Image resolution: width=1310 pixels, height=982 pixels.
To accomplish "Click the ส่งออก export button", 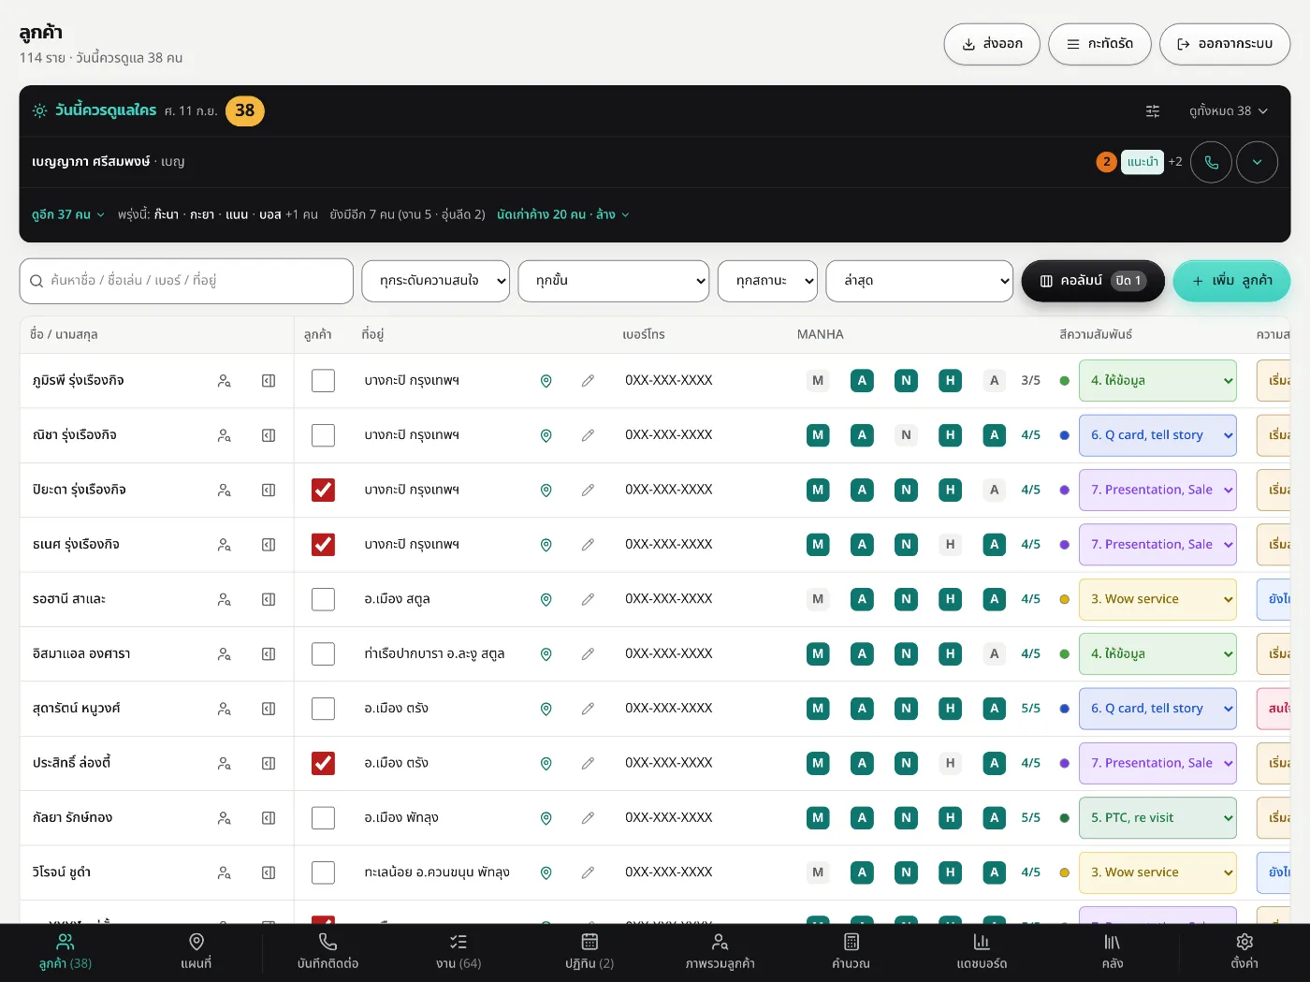I will coord(992,44).
